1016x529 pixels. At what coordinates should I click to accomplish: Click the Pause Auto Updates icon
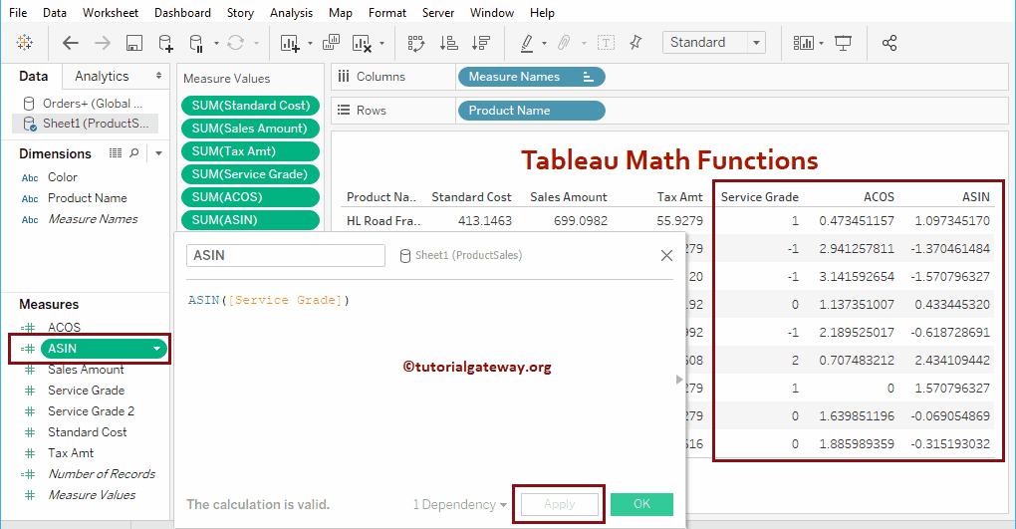tap(195, 44)
